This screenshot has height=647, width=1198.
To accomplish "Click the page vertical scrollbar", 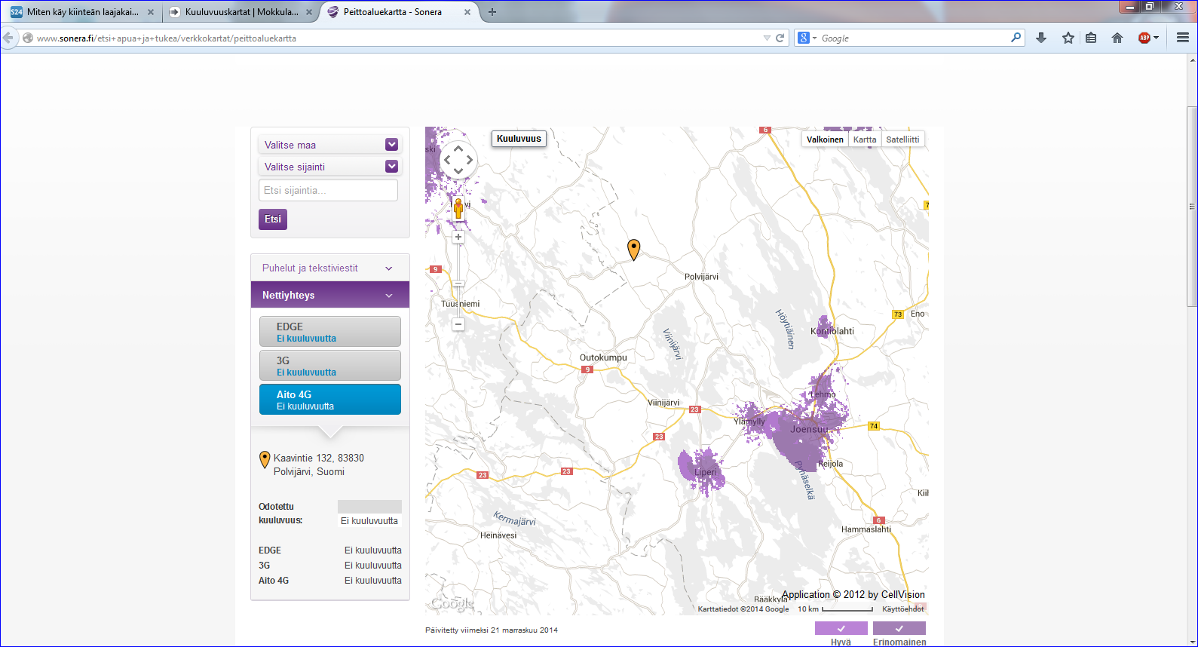I will [x=1192, y=207].
